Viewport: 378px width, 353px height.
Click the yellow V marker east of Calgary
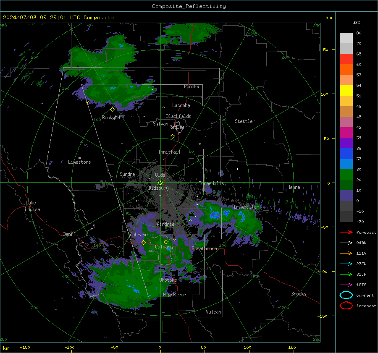pos(174,240)
